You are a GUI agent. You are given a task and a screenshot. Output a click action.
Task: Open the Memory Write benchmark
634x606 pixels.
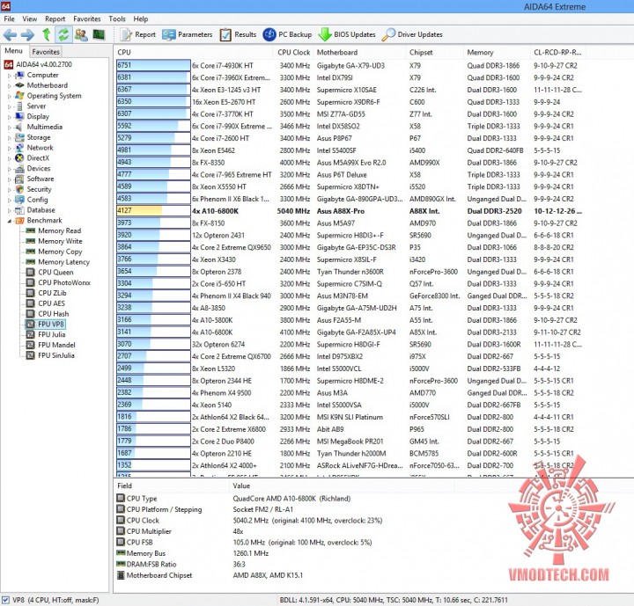tap(60, 241)
